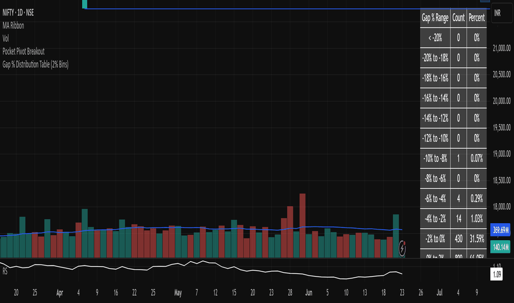This screenshot has height=303, width=514.
Task: Click the 1.03% percent cell
Action: (x=476, y=219)
